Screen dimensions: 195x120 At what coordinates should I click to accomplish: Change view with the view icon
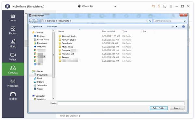pos(173,27)
